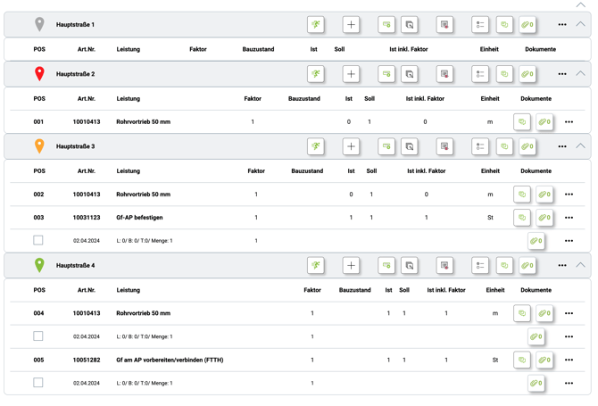This screenshot has height=406, width=598.
Task: Collapse the Hauptstraße 4 section
Action: 580,265
